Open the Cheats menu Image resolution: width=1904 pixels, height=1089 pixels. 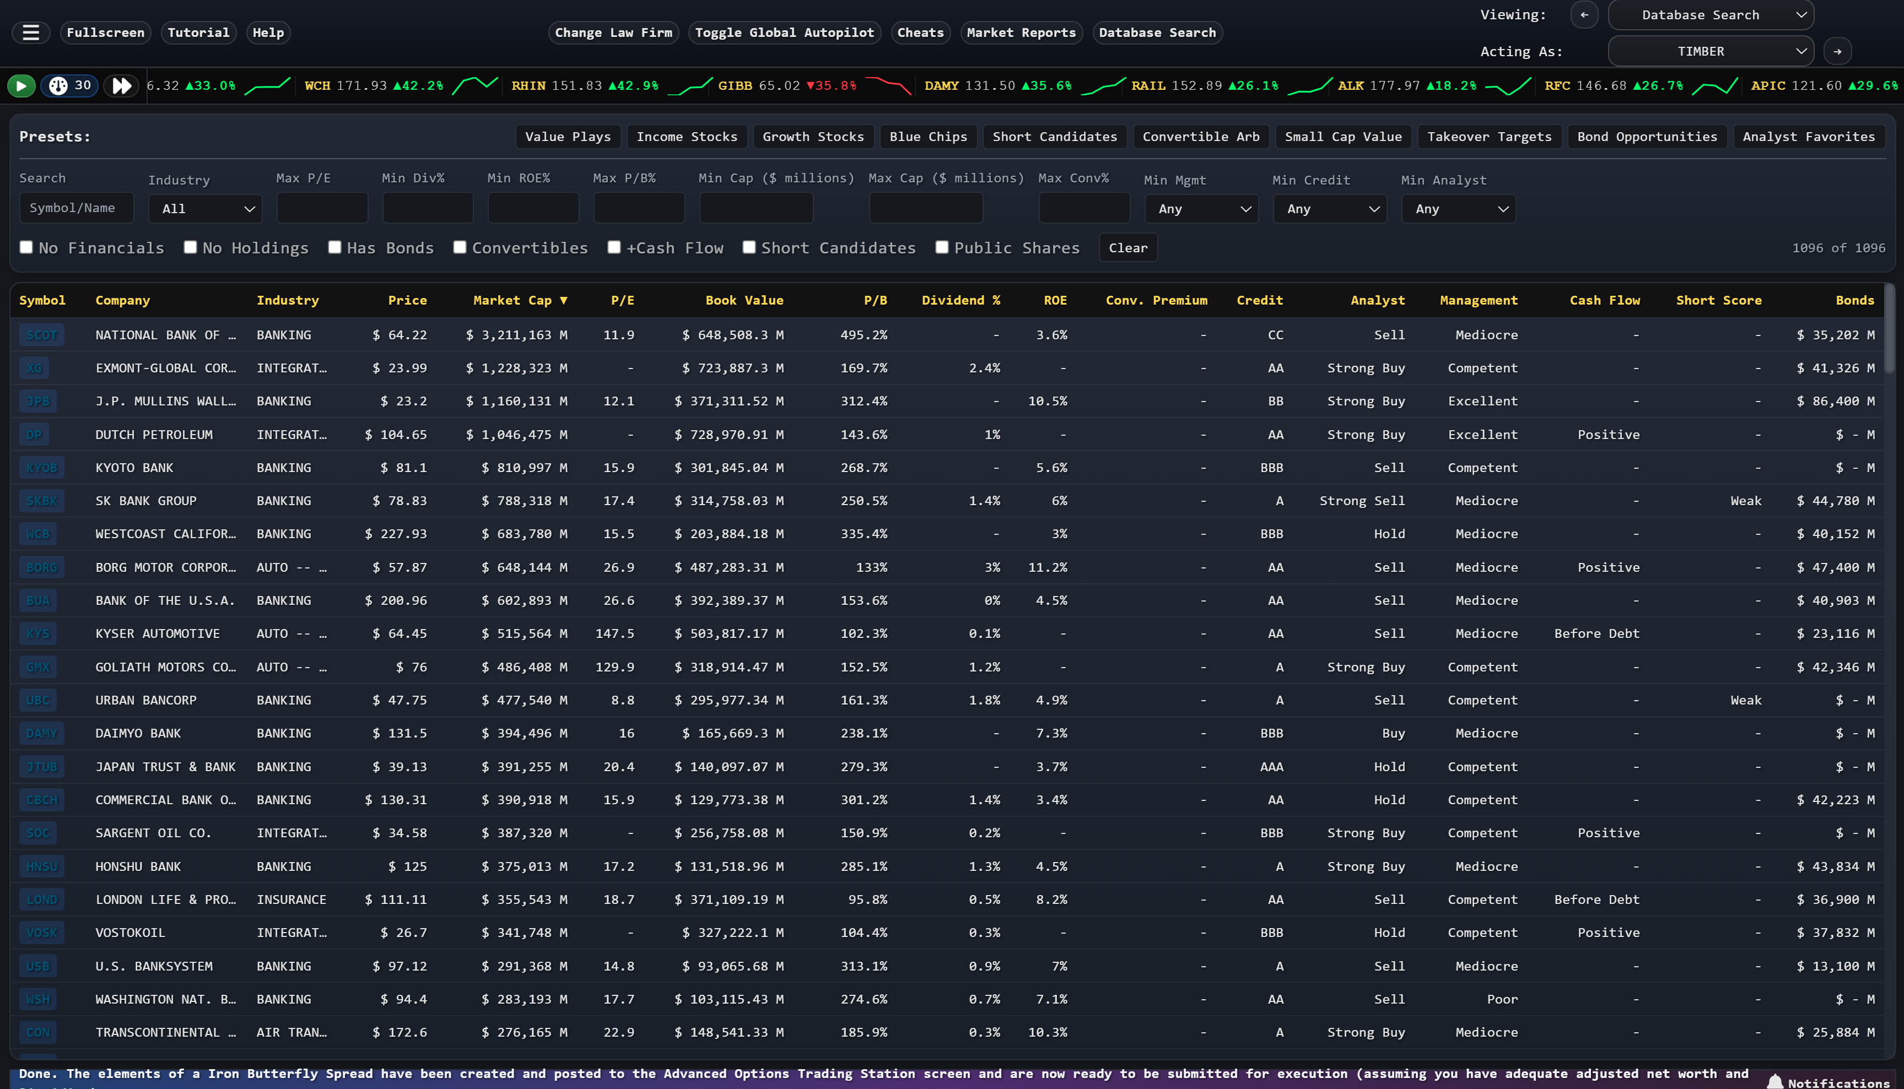(920, 32)
